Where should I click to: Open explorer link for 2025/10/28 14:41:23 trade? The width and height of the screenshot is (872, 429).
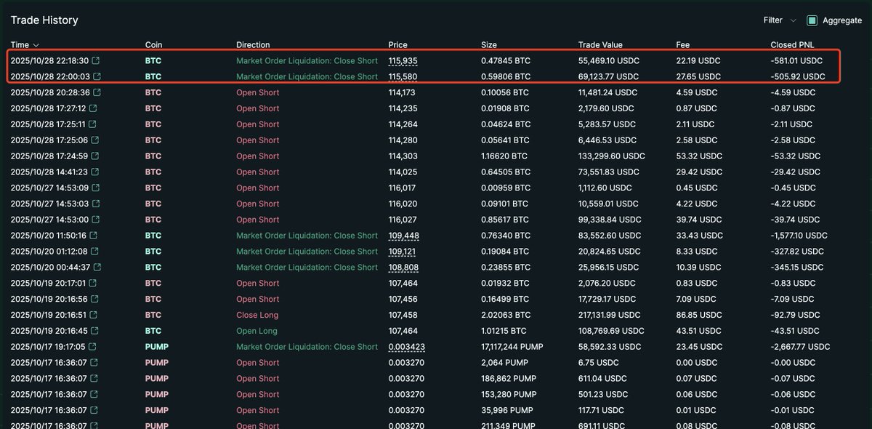coord(96,172)
